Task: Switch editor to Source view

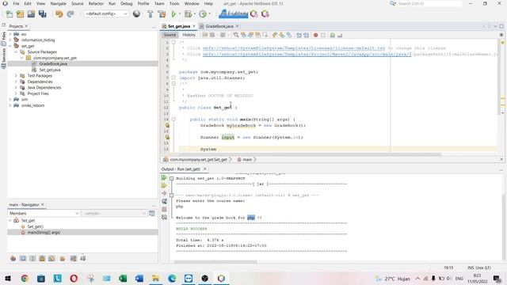Action: [170, 35]
